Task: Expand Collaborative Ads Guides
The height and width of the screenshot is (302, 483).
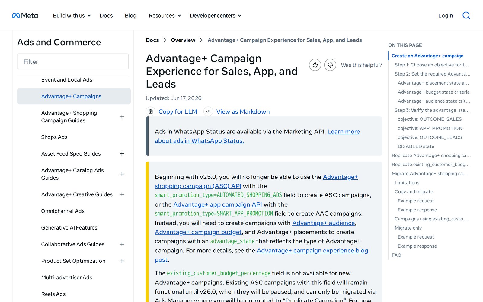Action: [x=122, y=244]
